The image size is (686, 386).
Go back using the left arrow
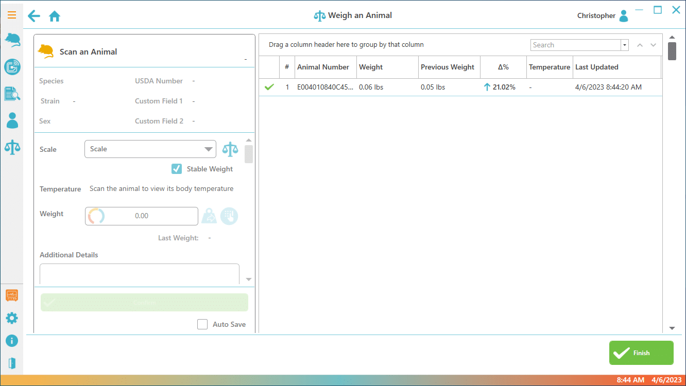[34, 16]
